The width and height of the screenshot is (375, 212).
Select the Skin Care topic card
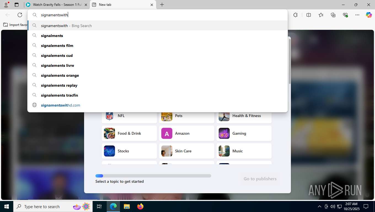pos(187,151)
